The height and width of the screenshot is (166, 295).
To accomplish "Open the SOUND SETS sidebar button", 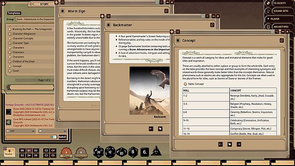I will (x=283, y=11).
